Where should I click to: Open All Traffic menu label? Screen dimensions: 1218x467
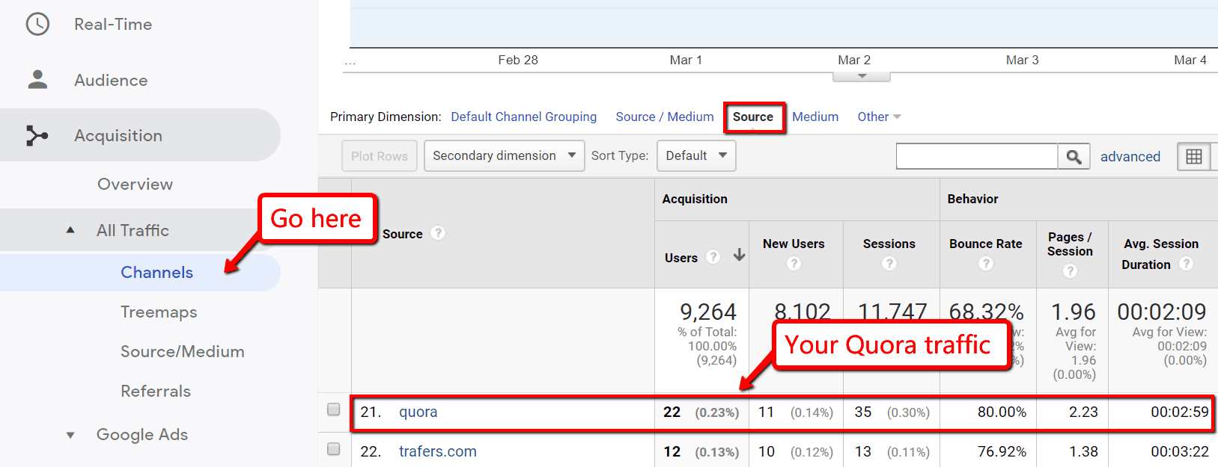coord(133,230)
